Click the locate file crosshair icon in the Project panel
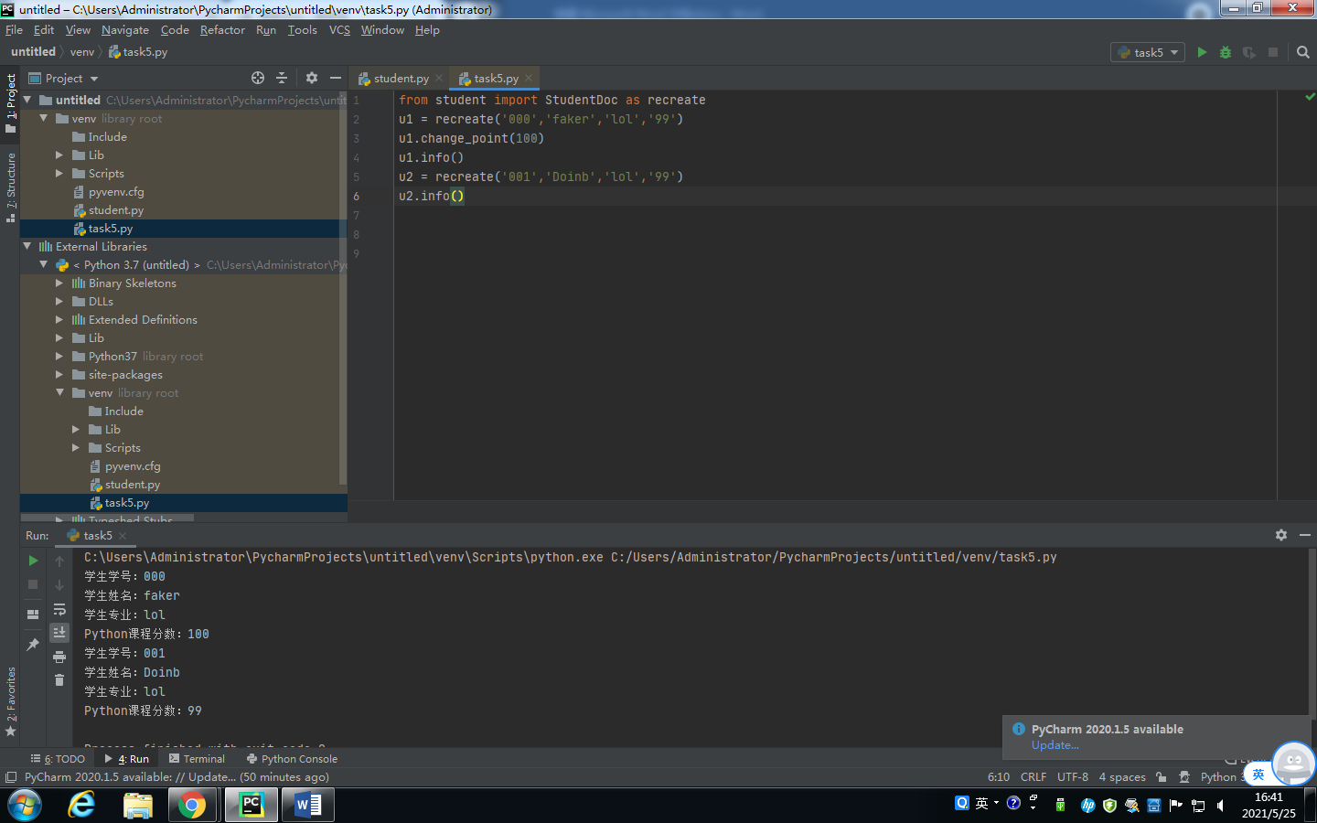 click(x=258, y=78)
